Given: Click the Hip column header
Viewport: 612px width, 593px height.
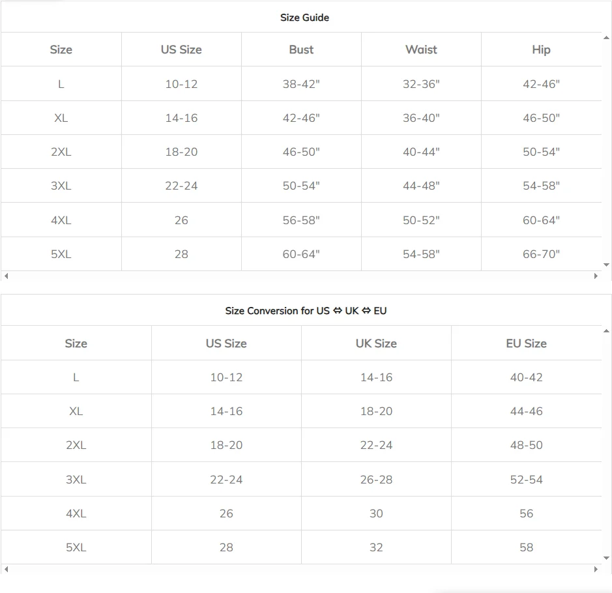Looking at the screenshot, I should point(541,50).
